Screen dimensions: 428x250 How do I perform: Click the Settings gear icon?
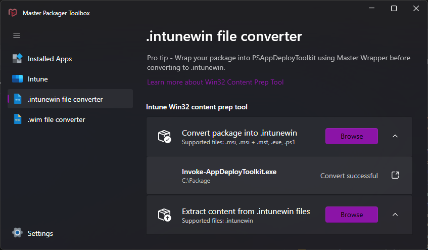[x=17, y=233]
